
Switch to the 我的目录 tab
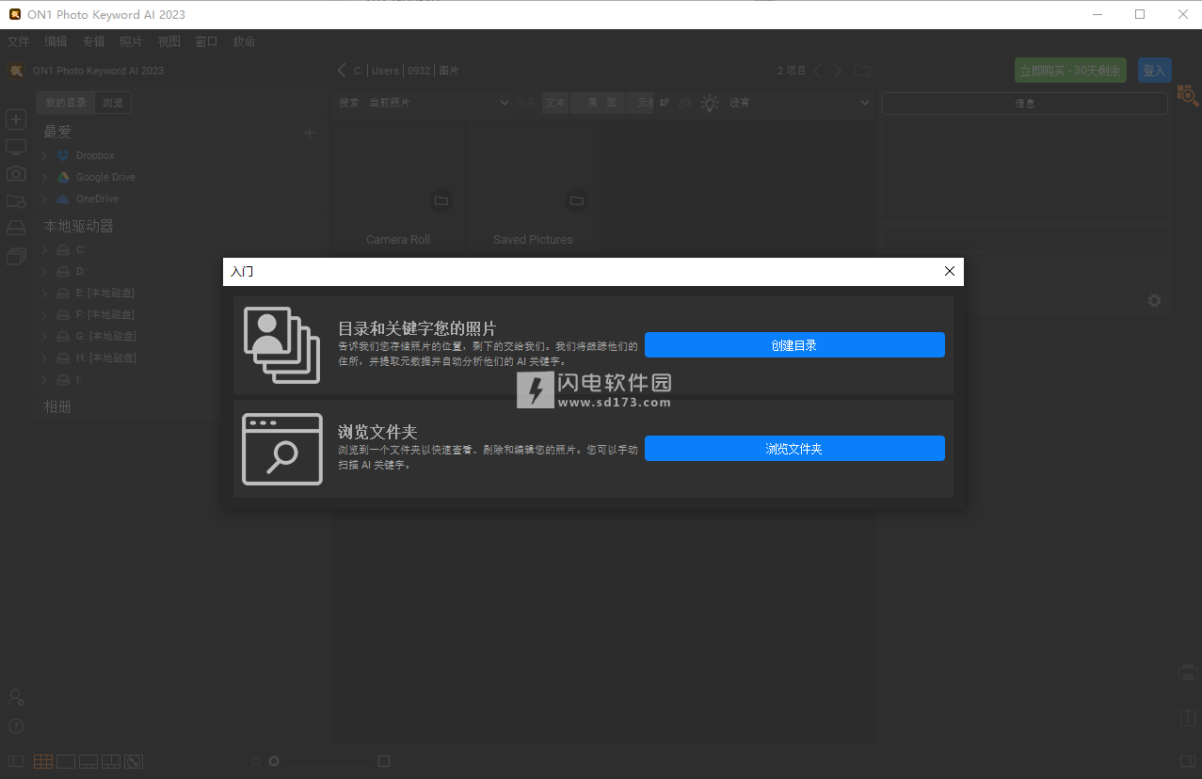[x=66, y=103]
